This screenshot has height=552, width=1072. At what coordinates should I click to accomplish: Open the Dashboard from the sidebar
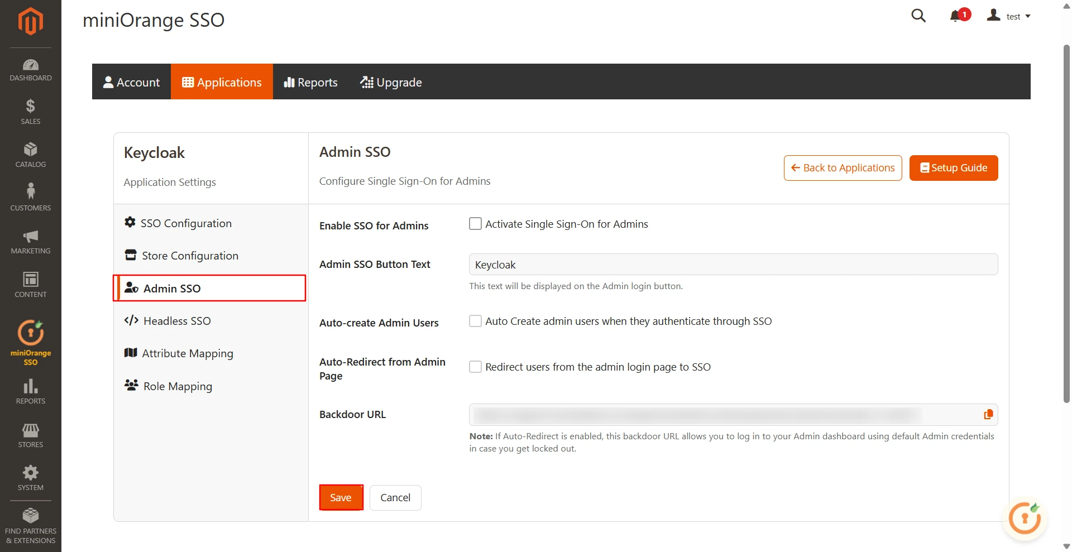(30, 68)
